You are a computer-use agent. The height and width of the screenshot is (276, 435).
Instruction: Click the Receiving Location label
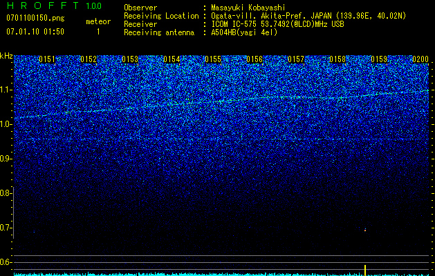(161, 16)
